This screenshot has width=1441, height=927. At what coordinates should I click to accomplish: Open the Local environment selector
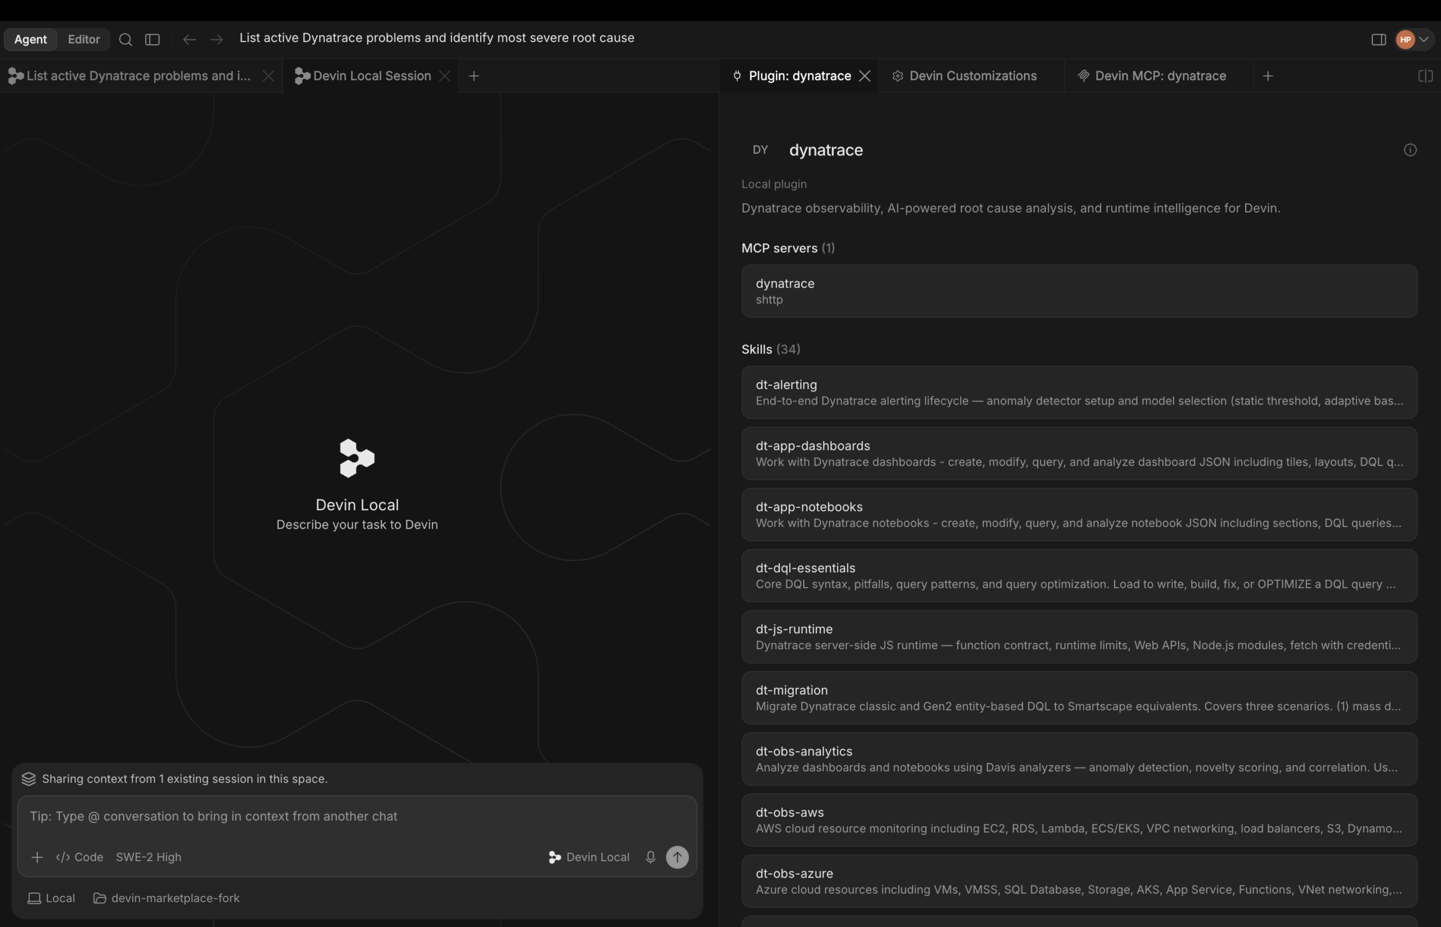51,898
